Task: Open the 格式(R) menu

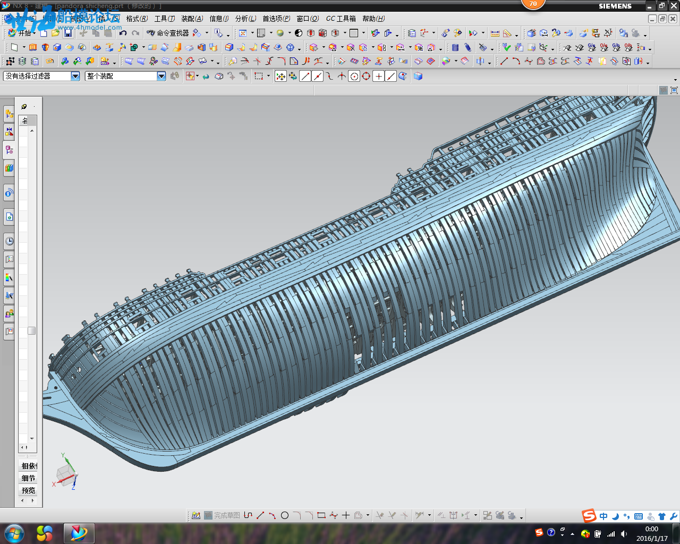Action: (x=137, y=19)
